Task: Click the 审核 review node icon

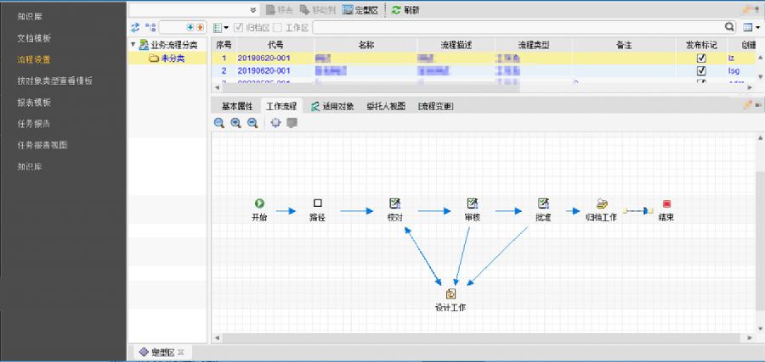Action: coord(473,203)
